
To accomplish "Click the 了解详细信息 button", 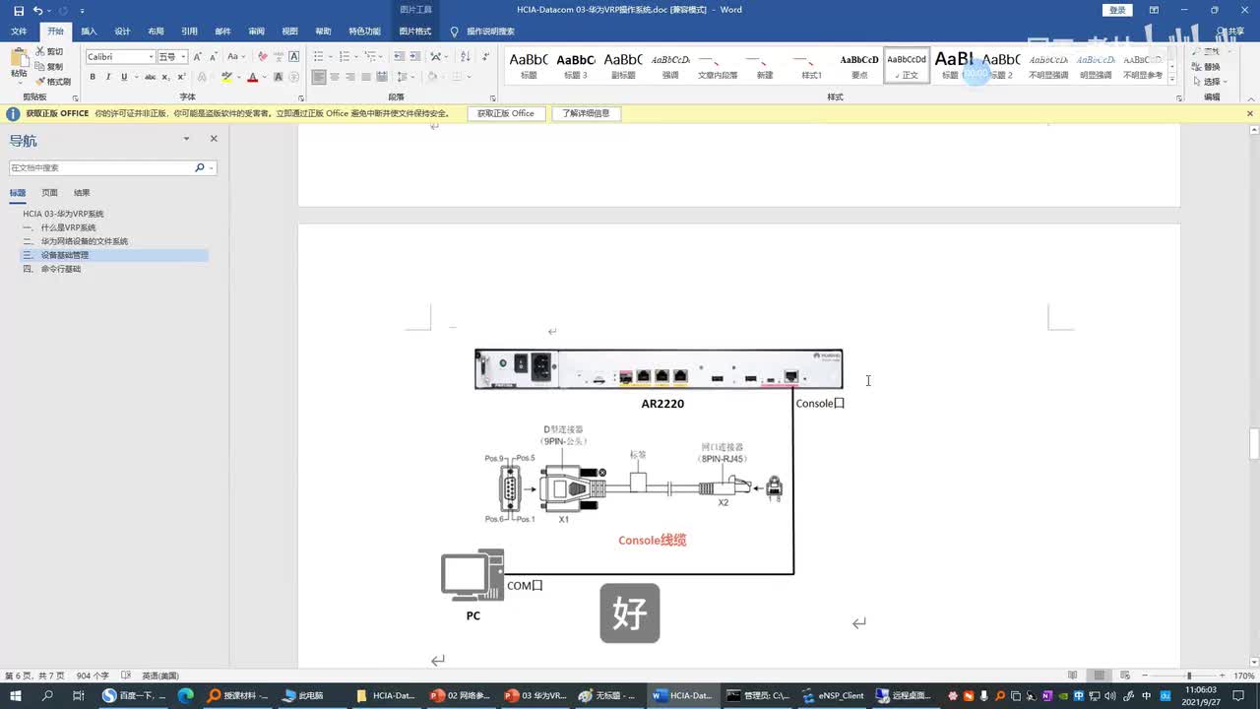I will click(586, 113).
